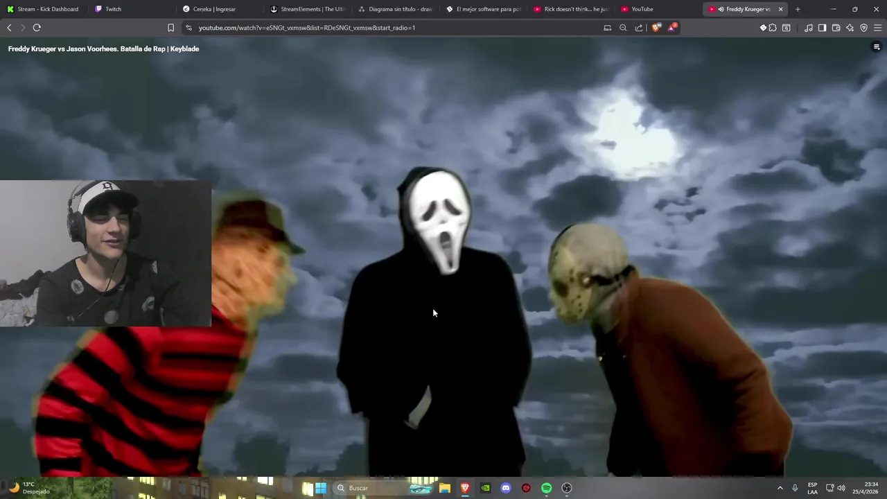Toggle the browser sidebar panel
The width and height of the screenshot is (887, 499).
point(822,28)
